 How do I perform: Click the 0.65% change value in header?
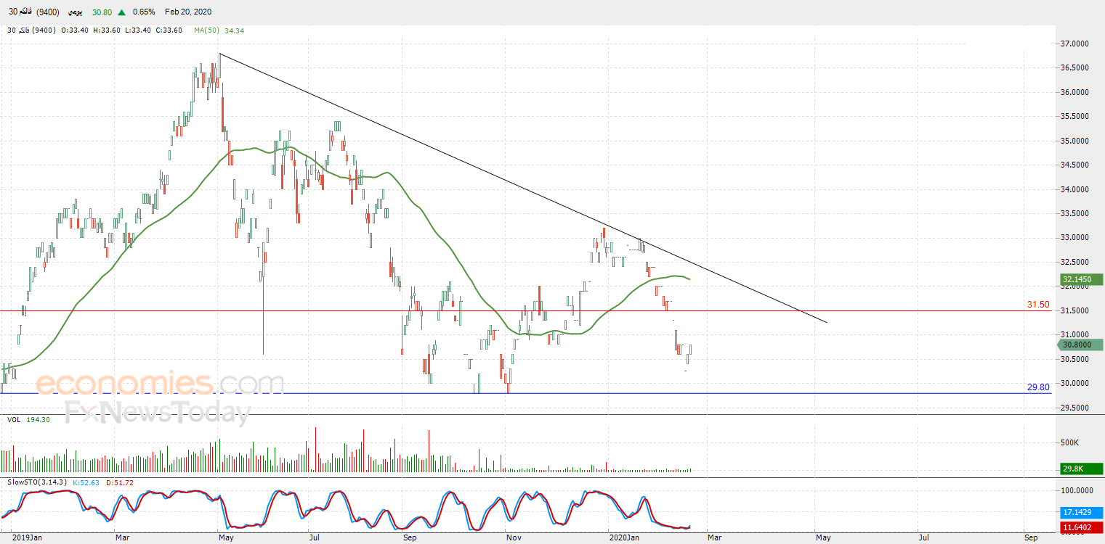145,12
